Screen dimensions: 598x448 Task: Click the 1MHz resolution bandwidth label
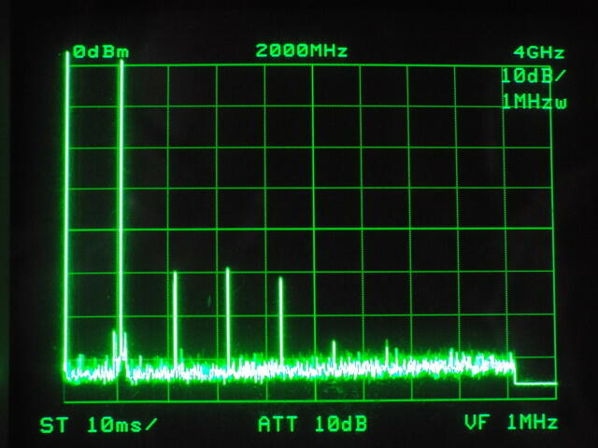[x=534, y=102]
